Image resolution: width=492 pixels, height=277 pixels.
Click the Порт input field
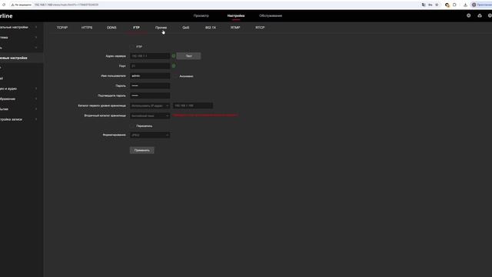pyautogui.click(x=150, y=66)
